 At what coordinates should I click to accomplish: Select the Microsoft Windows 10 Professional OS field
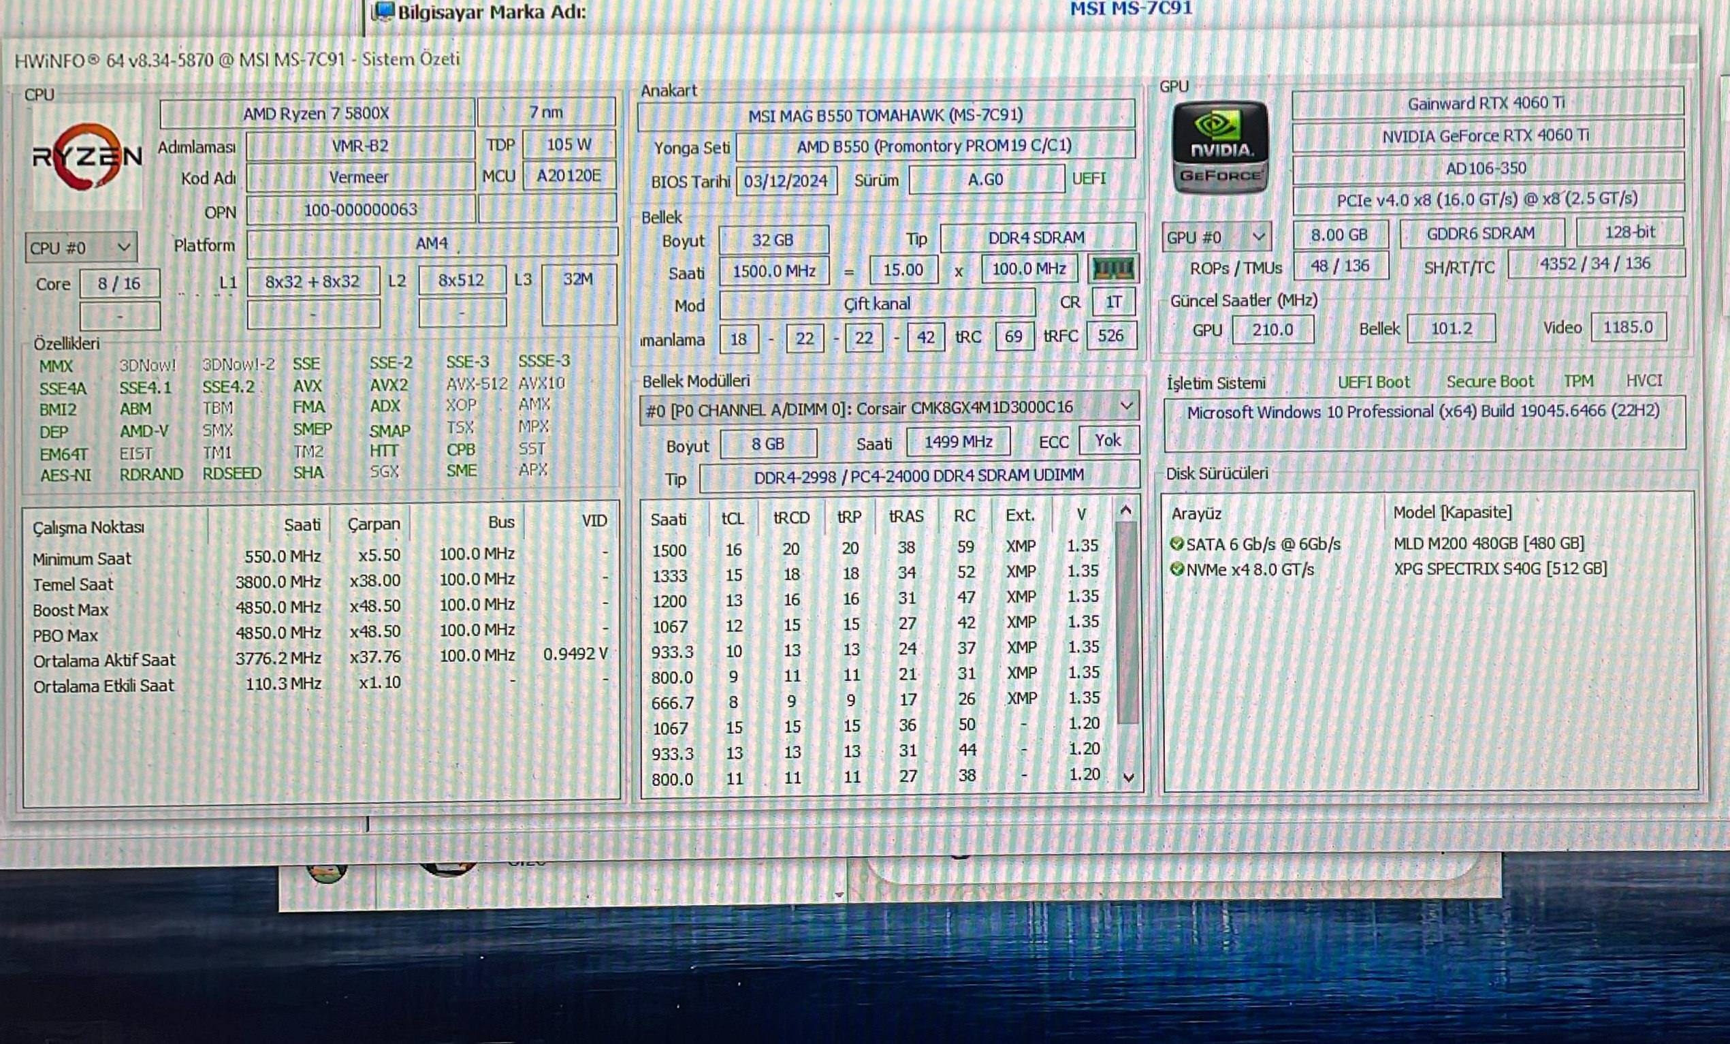point(1424,424)
